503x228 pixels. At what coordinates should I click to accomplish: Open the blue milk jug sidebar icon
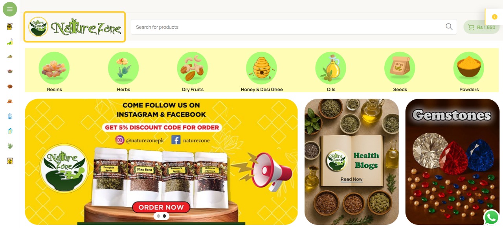tap(10, 116)
